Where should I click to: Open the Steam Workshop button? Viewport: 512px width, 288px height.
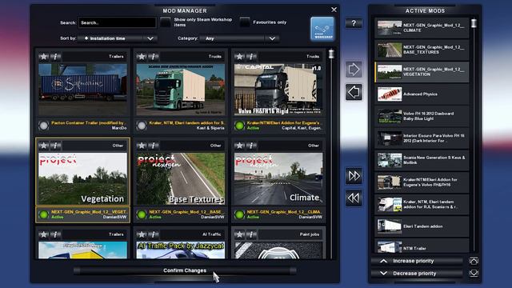click(322, 29)
